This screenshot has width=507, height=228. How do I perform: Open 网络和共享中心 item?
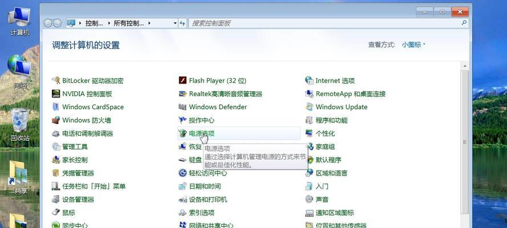[x=211, y=225]
